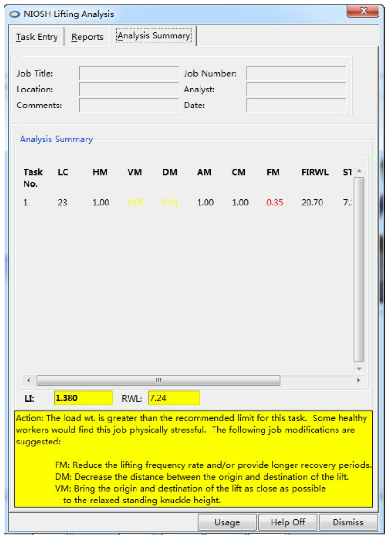Image resolution: width=386 pixels, height=536 pixels.
Task: Click the FM column header
Action: pyautogui.click(x=273, y=172)
